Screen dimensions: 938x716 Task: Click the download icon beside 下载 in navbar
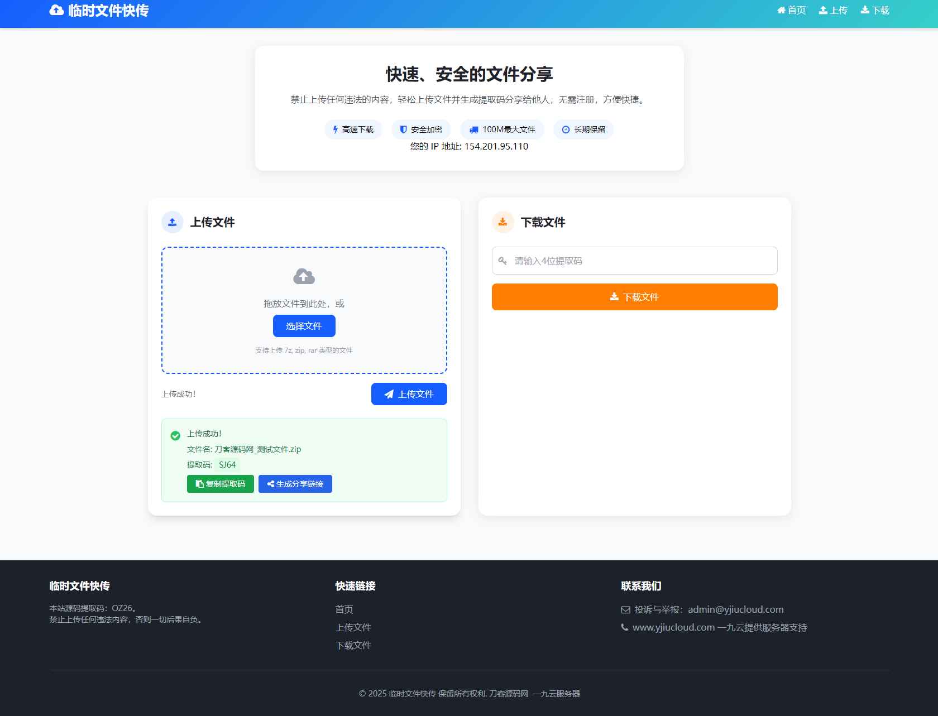click(864, 9)
